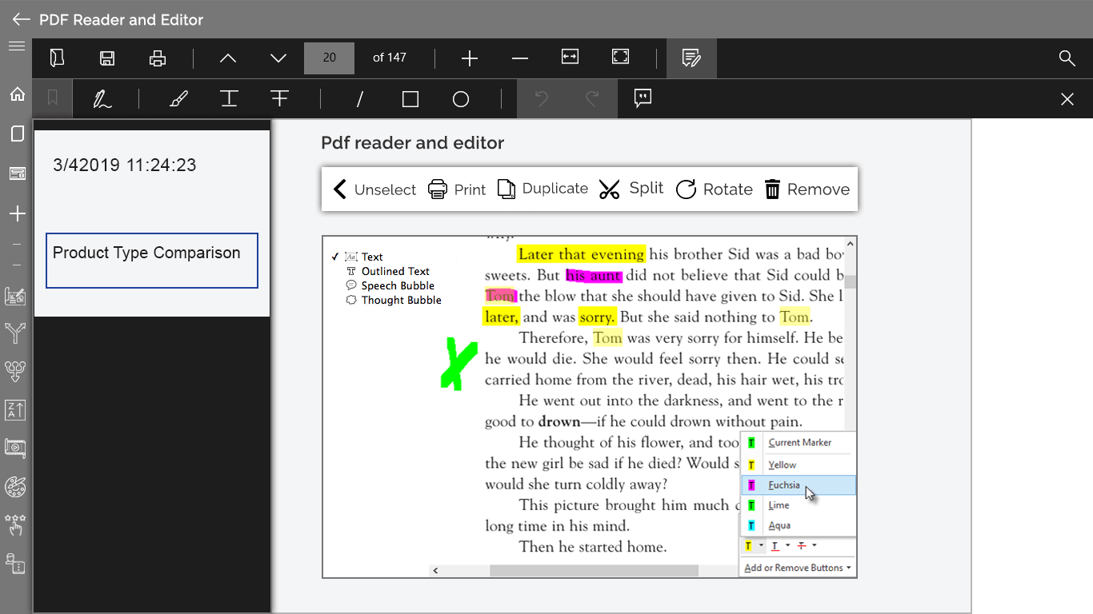Click the plus item in left sidebar
Image resolution: width=1093 pixels, height=614 pixels.
pos(17,213)
